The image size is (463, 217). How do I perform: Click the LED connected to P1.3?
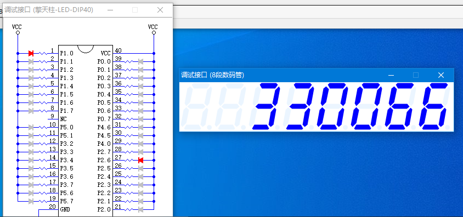coord(31,78)
